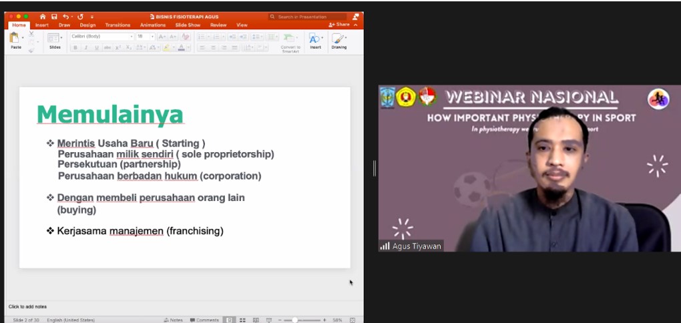Image resolution: width=681 pixels, height=323 pixels.
Task: Toggle strikethrough (abc) formatting
Action: [107, 48]
